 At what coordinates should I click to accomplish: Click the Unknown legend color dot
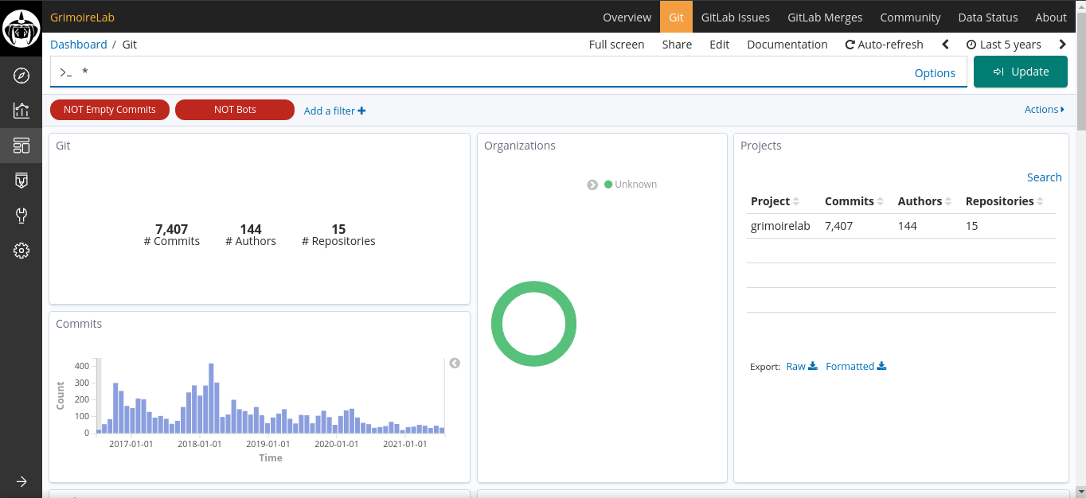(x=608, y=185)
